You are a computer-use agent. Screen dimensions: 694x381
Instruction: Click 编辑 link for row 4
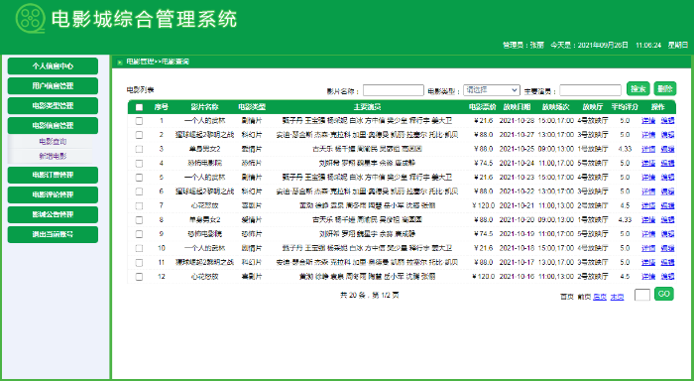tap(667, 163)
